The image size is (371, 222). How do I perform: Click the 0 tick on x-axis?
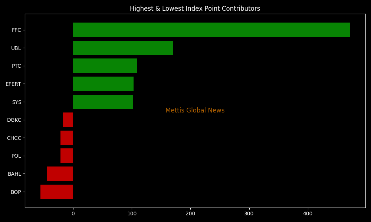[x=73, y=214]
